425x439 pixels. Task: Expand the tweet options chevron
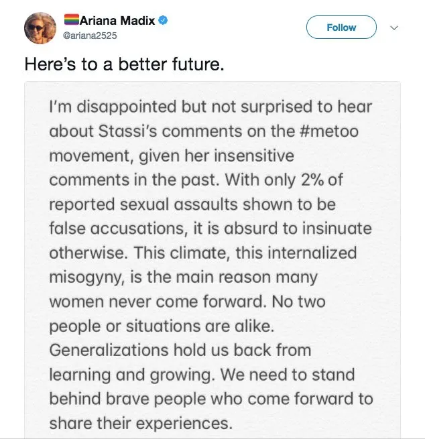(394, 27)
